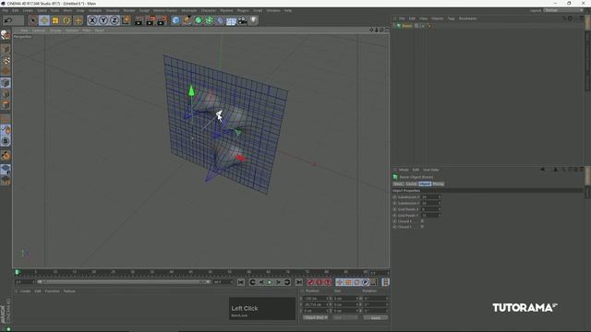Screen dimensions: 591x332
Task: Click Render View clapperboard icon
Action: 139,20
